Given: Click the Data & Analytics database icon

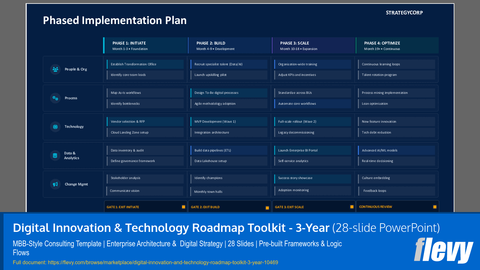Looking at the screenshot, I should click(55, 155).
